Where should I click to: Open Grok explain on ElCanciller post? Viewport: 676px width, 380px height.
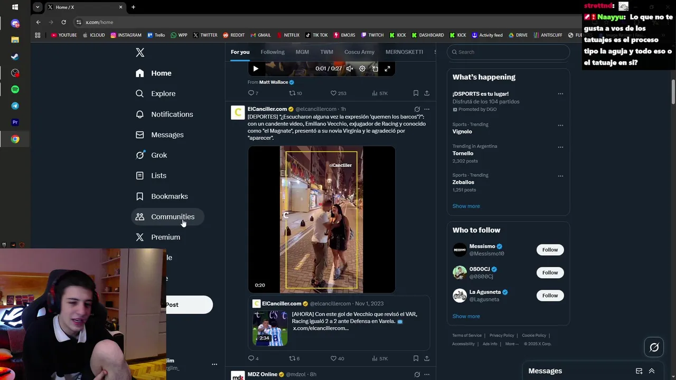click(417, 109)
